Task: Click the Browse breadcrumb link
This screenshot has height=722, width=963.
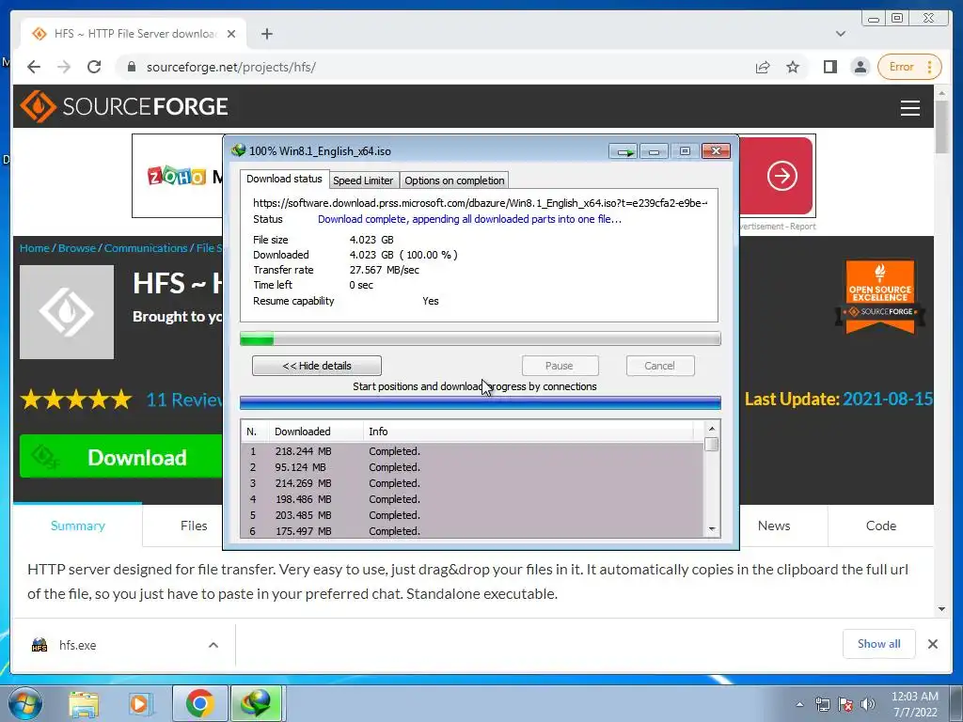Action: point(77,248)
